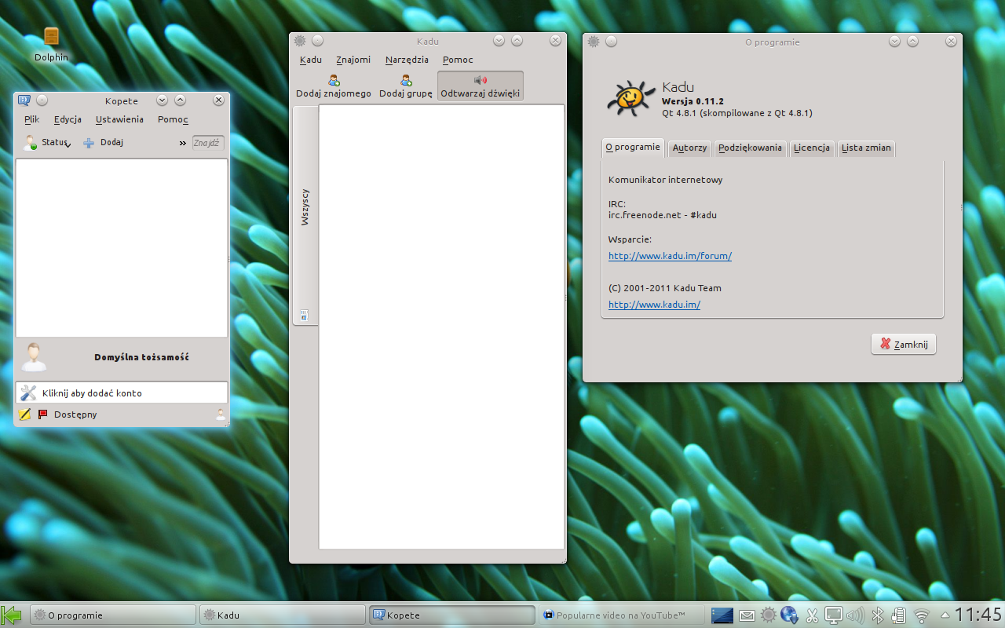Click the monitor display tray icon
The width and height of the screenshot is (1005, 628).
pyautogui.click(x=833, y=615)
